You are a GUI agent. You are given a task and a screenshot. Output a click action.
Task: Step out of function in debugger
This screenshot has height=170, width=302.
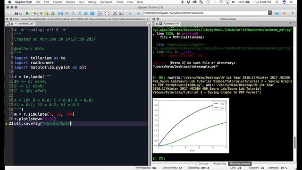(x=80, y=13)
